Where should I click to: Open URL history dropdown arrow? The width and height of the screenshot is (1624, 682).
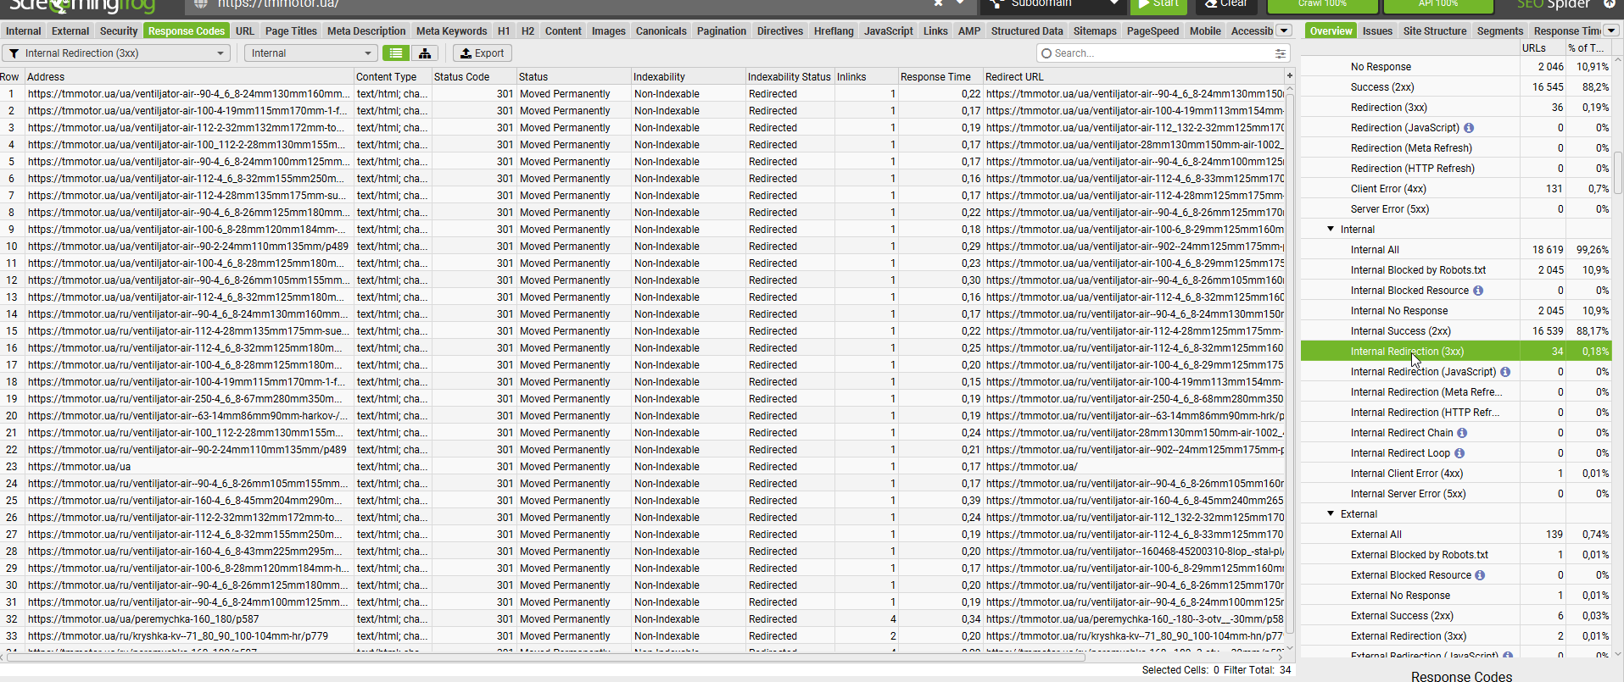pyautogui.click(x=959, y=3)
